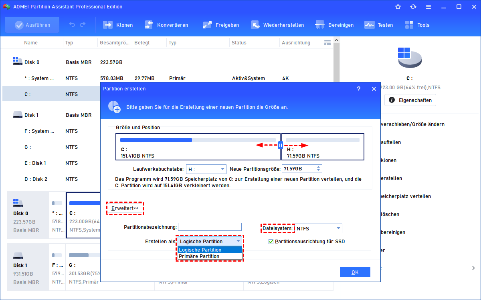
Task: Click the create-partition pie icon in dialog
Action: pyautogui.click(x=114, y=107)
